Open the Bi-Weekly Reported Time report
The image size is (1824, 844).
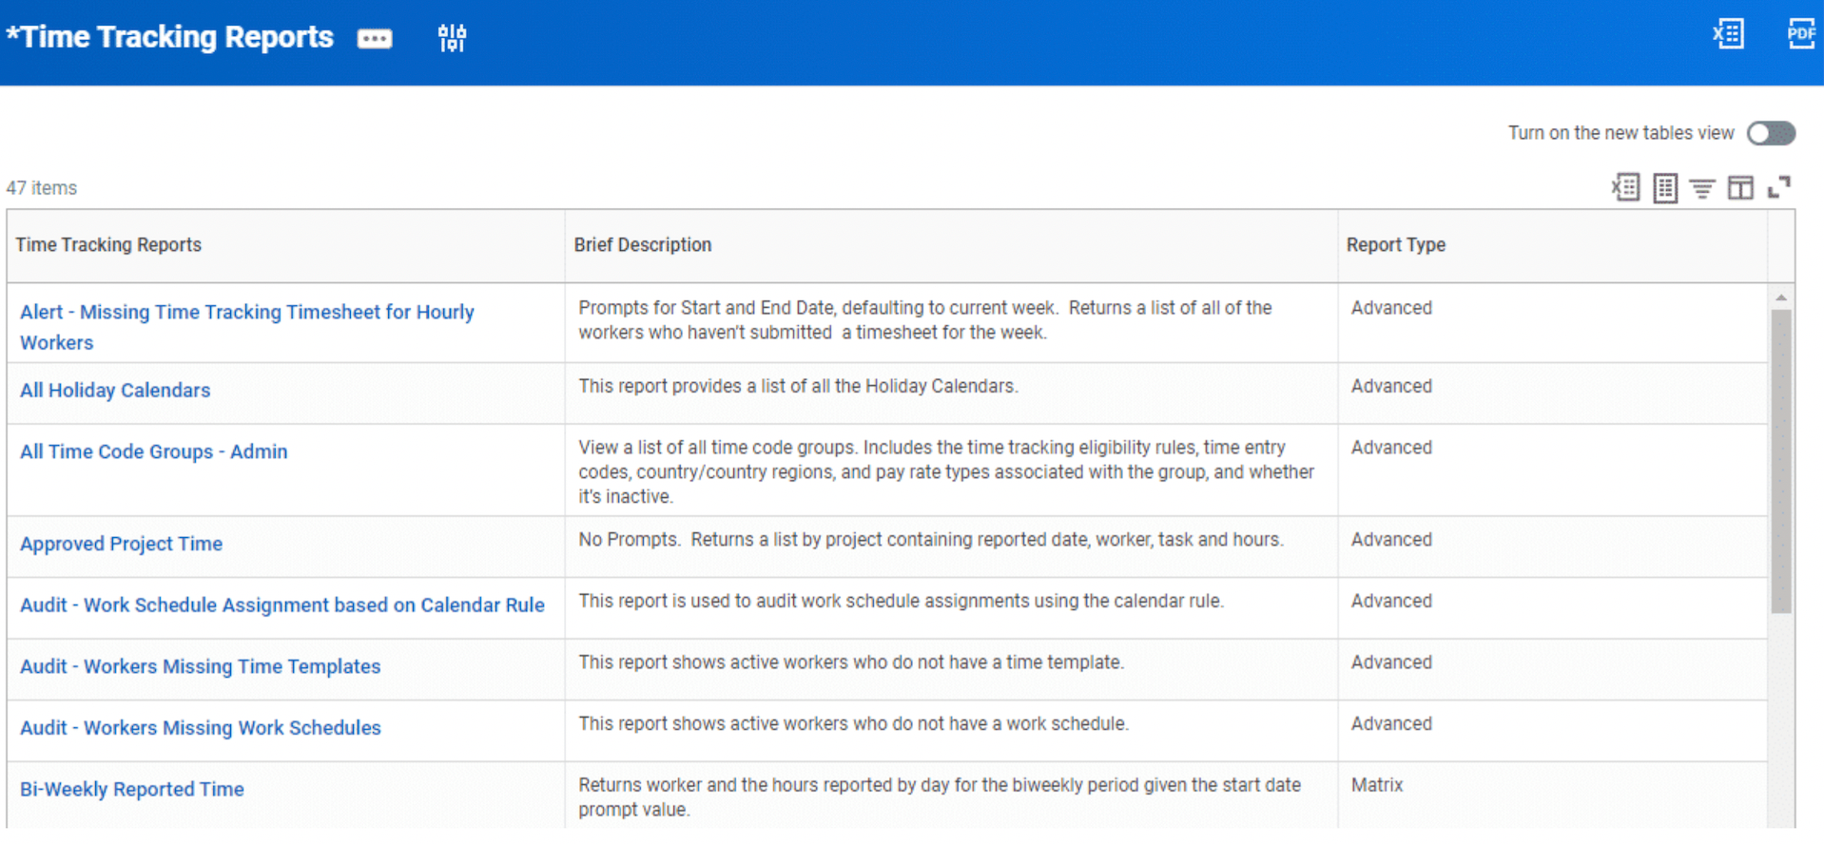tap(131, 789)
